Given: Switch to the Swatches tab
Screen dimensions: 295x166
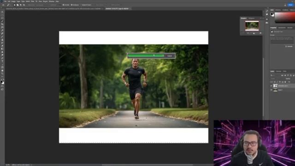Looking at the screenshot, I should coord(278,10).
